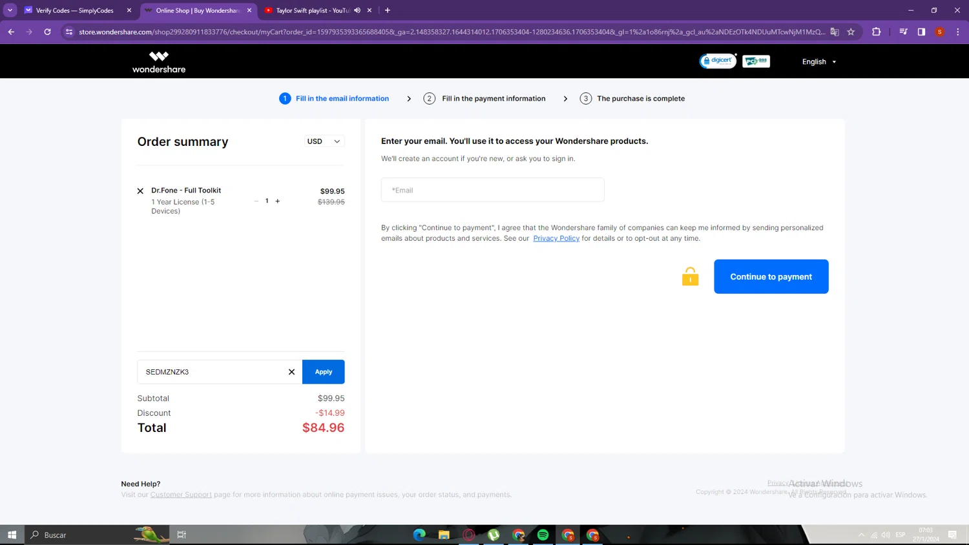
Task: Click the translate page icon
Action: click(835, 32)
